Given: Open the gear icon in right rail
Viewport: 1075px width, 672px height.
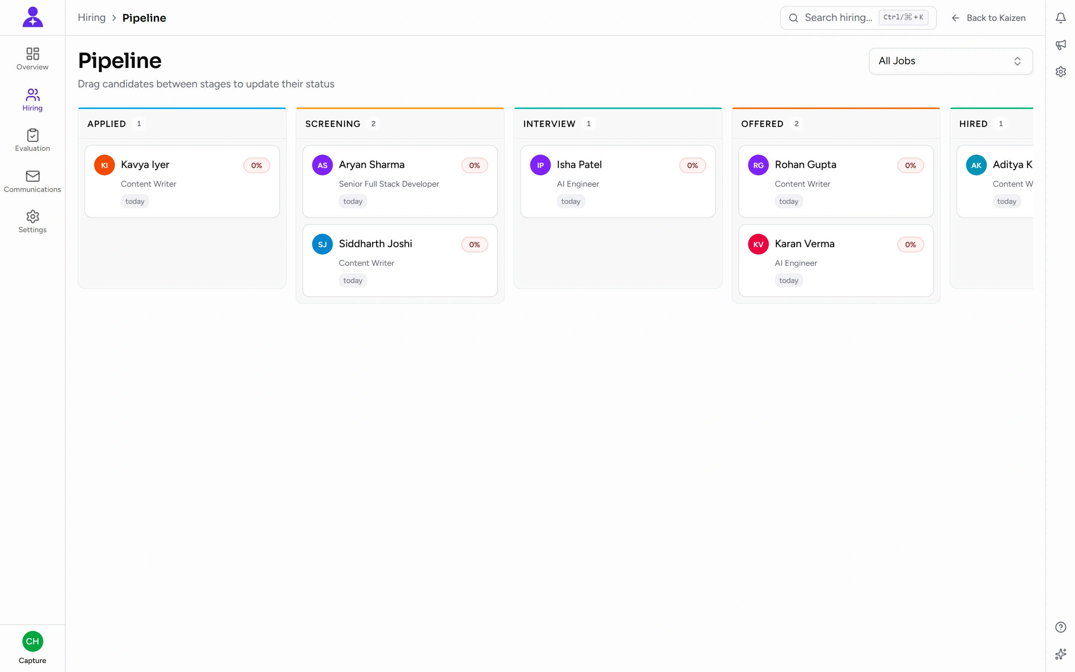Looking at the screenshot, I should click(1060, 72).
